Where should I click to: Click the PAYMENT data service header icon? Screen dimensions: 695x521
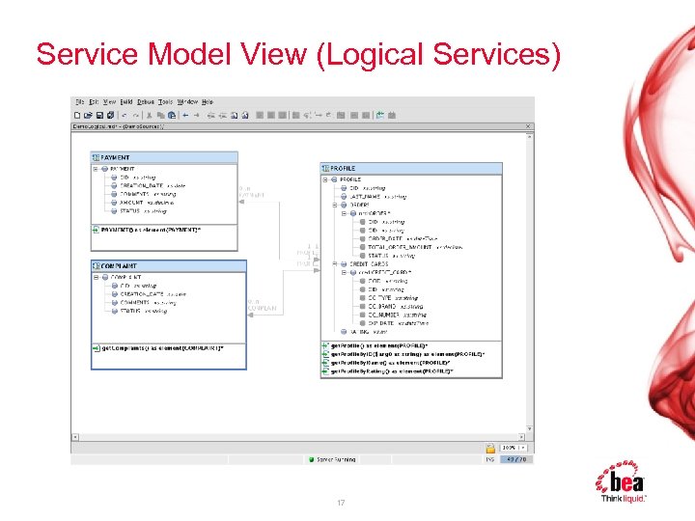coord(96,157)
